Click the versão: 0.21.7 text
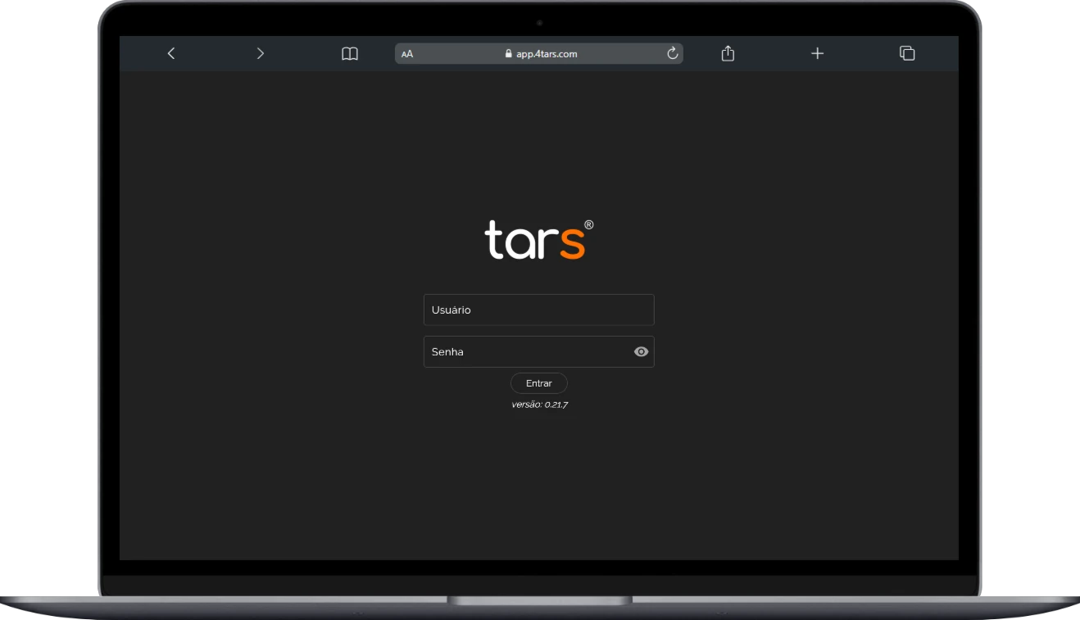Screen dimensions: 1080x620 coord(539,405)
